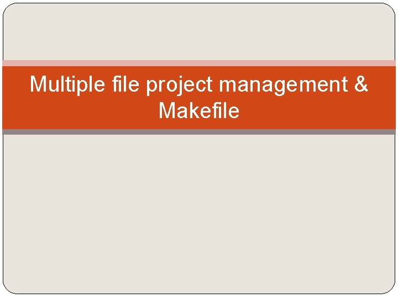Click the empty beige area above the banner

click(199, 31)
